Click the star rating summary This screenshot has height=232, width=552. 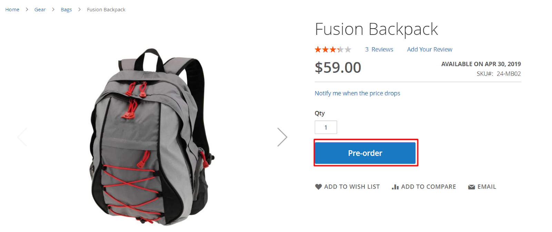coord(333,50)
